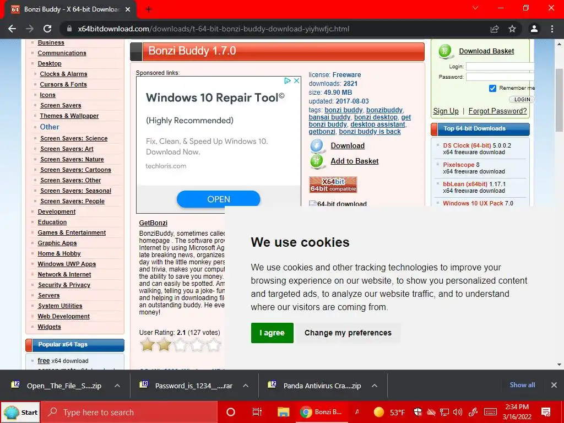Click the OPEN ad button
This screenshot has height=423, width=564.
tap(218, 199)
